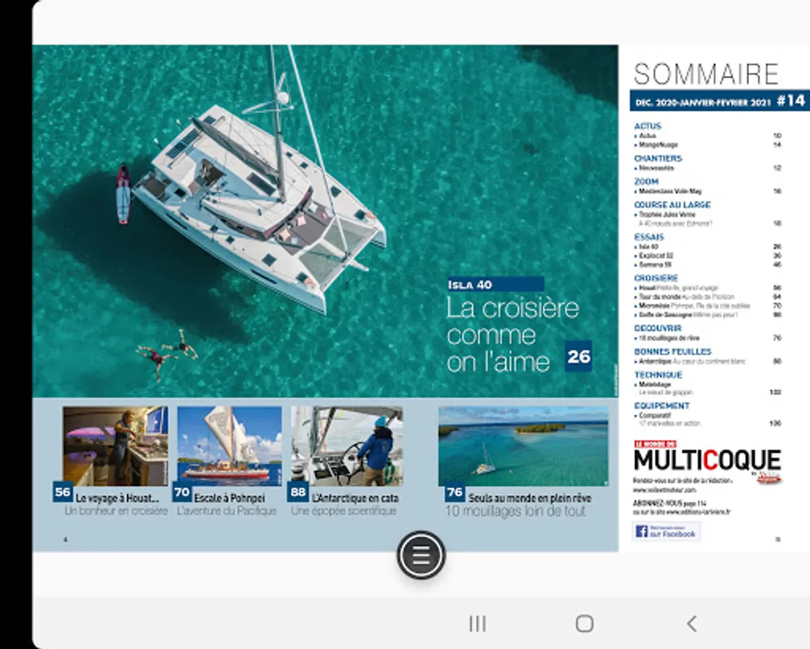Click the Facebook logo badge
Image resolution: width=810 pixels, height=649 pixels.
click(x=666, y=531)
